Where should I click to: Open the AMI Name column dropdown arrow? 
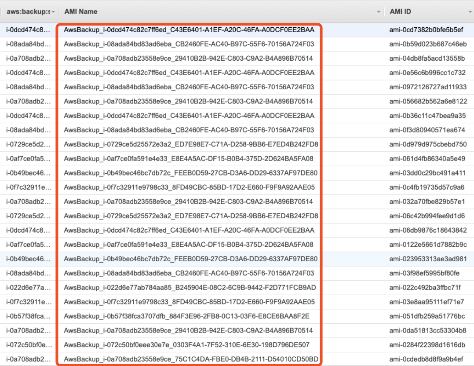click(379, 12)
